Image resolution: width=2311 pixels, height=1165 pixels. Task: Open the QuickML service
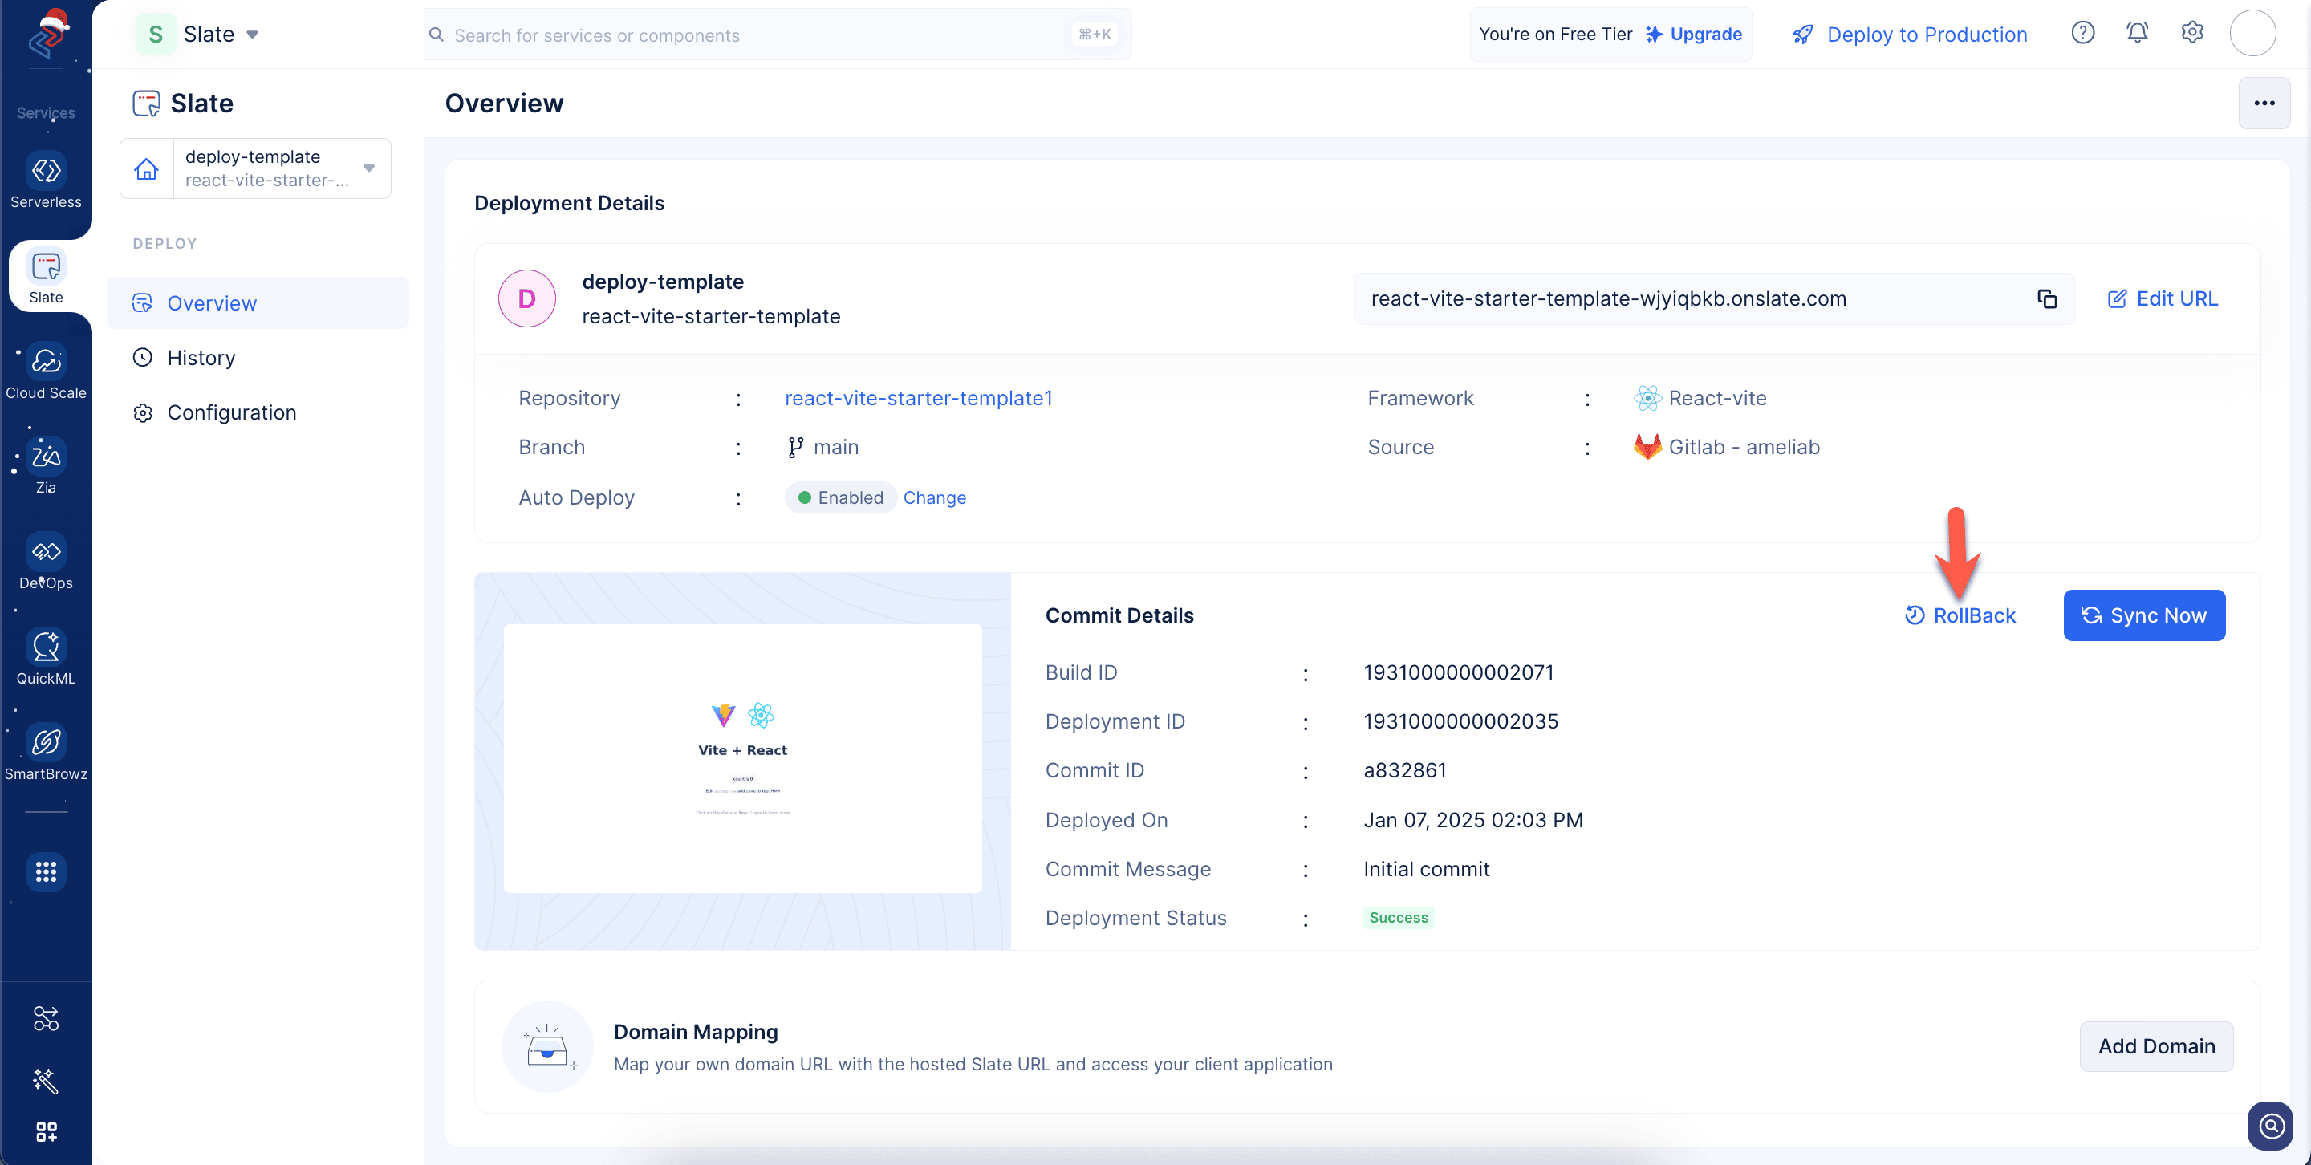coord(46,647)
